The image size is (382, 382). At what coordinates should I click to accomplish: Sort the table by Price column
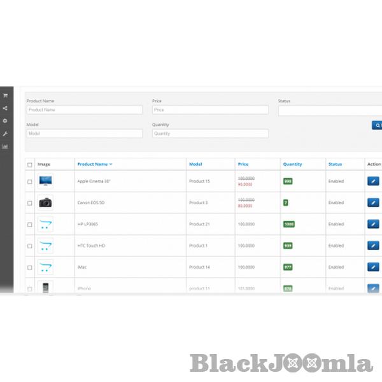243,164
